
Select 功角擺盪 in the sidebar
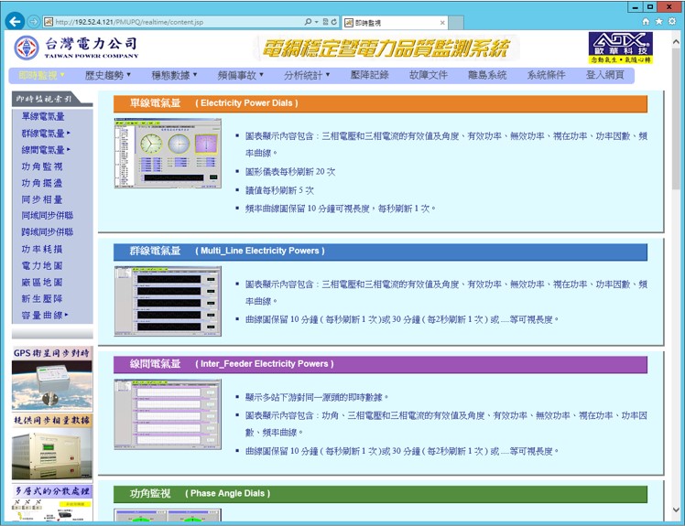click(42, 183)
